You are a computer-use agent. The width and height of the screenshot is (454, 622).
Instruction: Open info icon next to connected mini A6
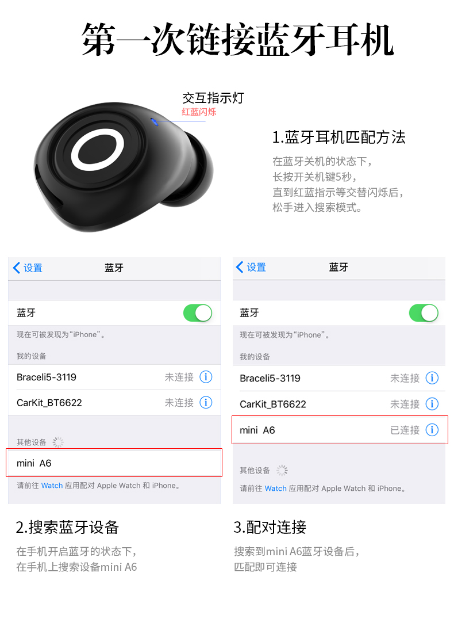pos(432,430)
